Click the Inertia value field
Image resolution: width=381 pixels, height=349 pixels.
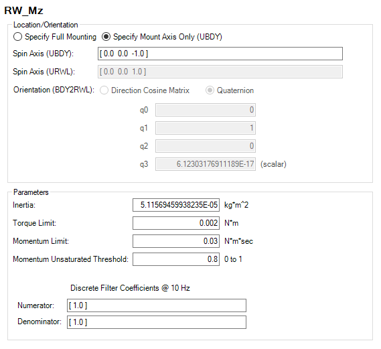click(x=176, y=205)
